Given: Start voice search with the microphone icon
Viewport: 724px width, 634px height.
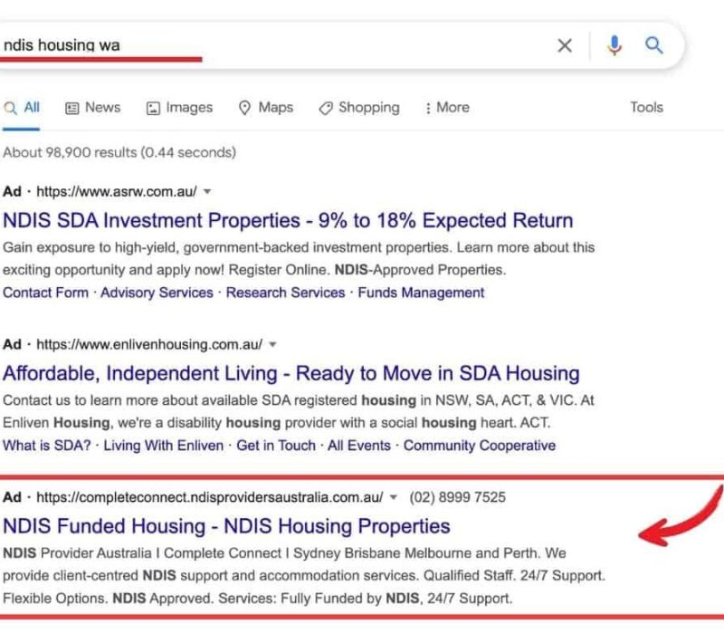Looking at the screenshot, I should point(614,45).
